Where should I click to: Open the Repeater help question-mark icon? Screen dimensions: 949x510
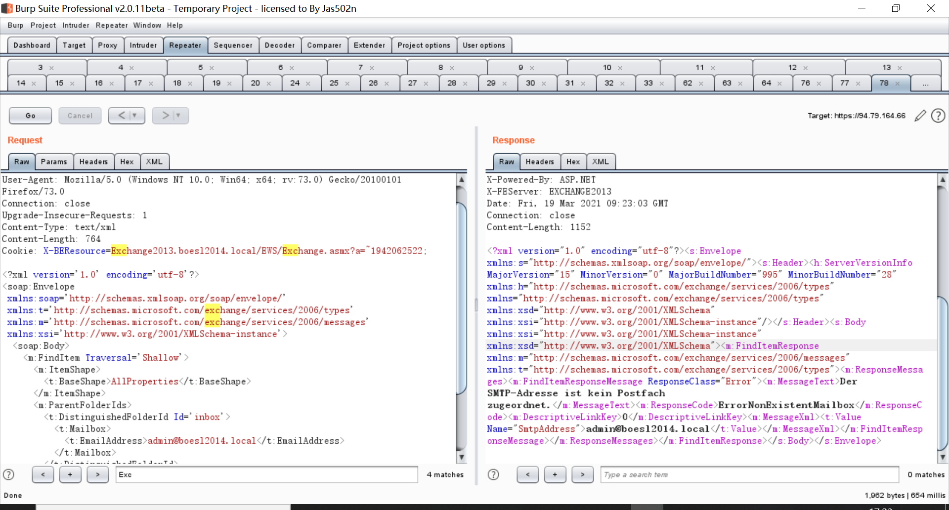point(938,116)
